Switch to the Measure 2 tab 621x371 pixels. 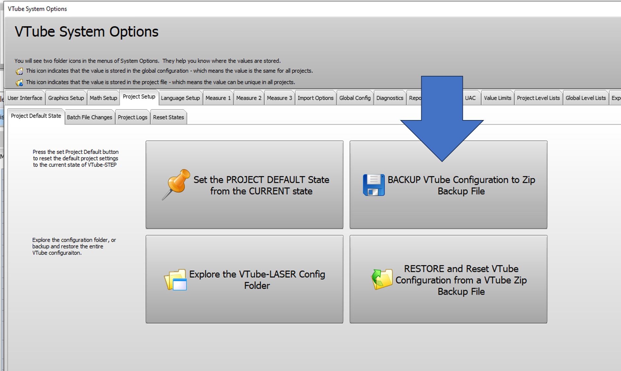249,98
